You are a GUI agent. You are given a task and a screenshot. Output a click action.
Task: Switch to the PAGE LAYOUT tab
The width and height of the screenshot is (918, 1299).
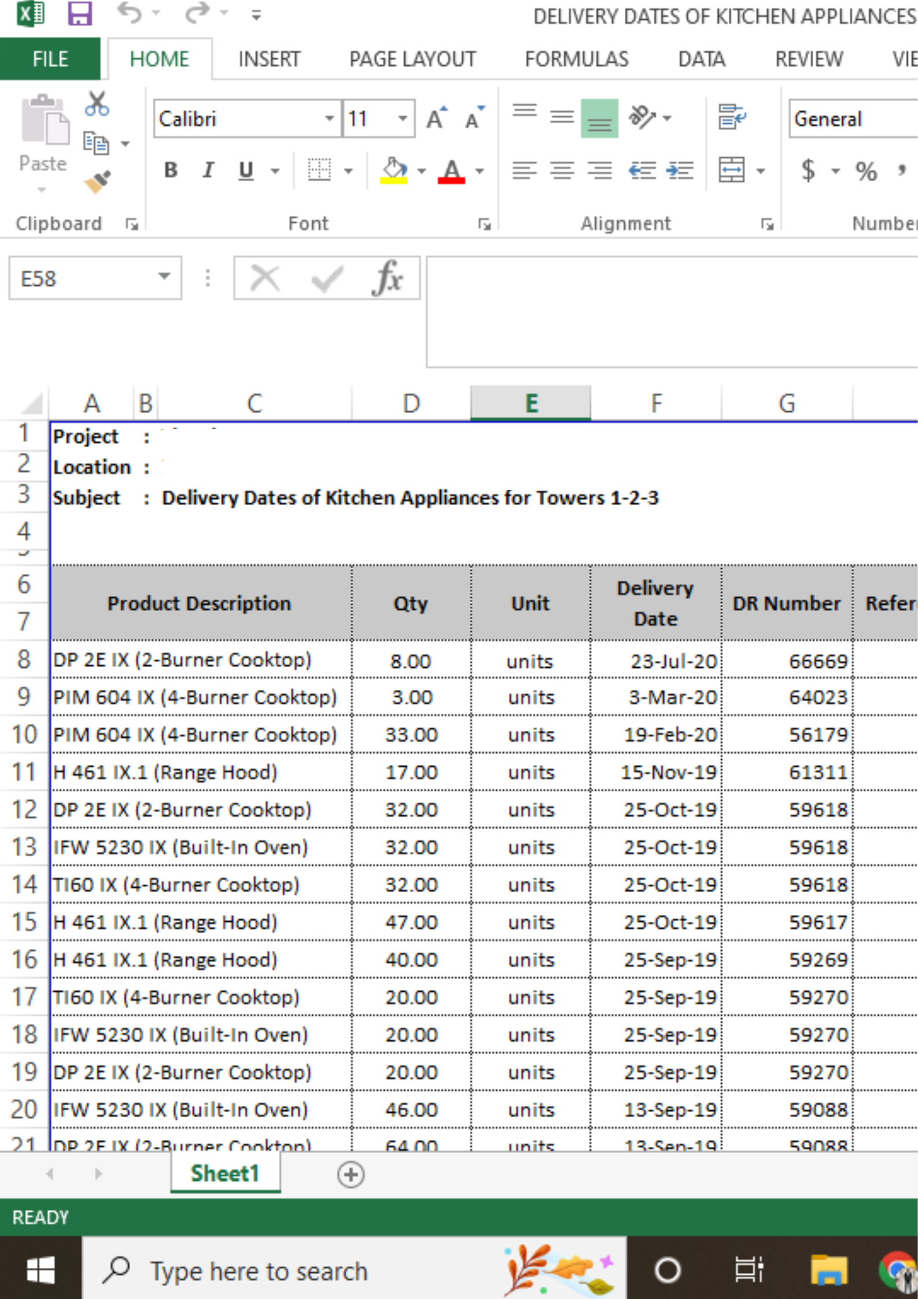pos(412,58)
